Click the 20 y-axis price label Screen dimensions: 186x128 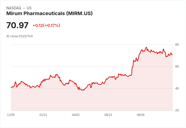pyautogui.click(x=177, y=110)
